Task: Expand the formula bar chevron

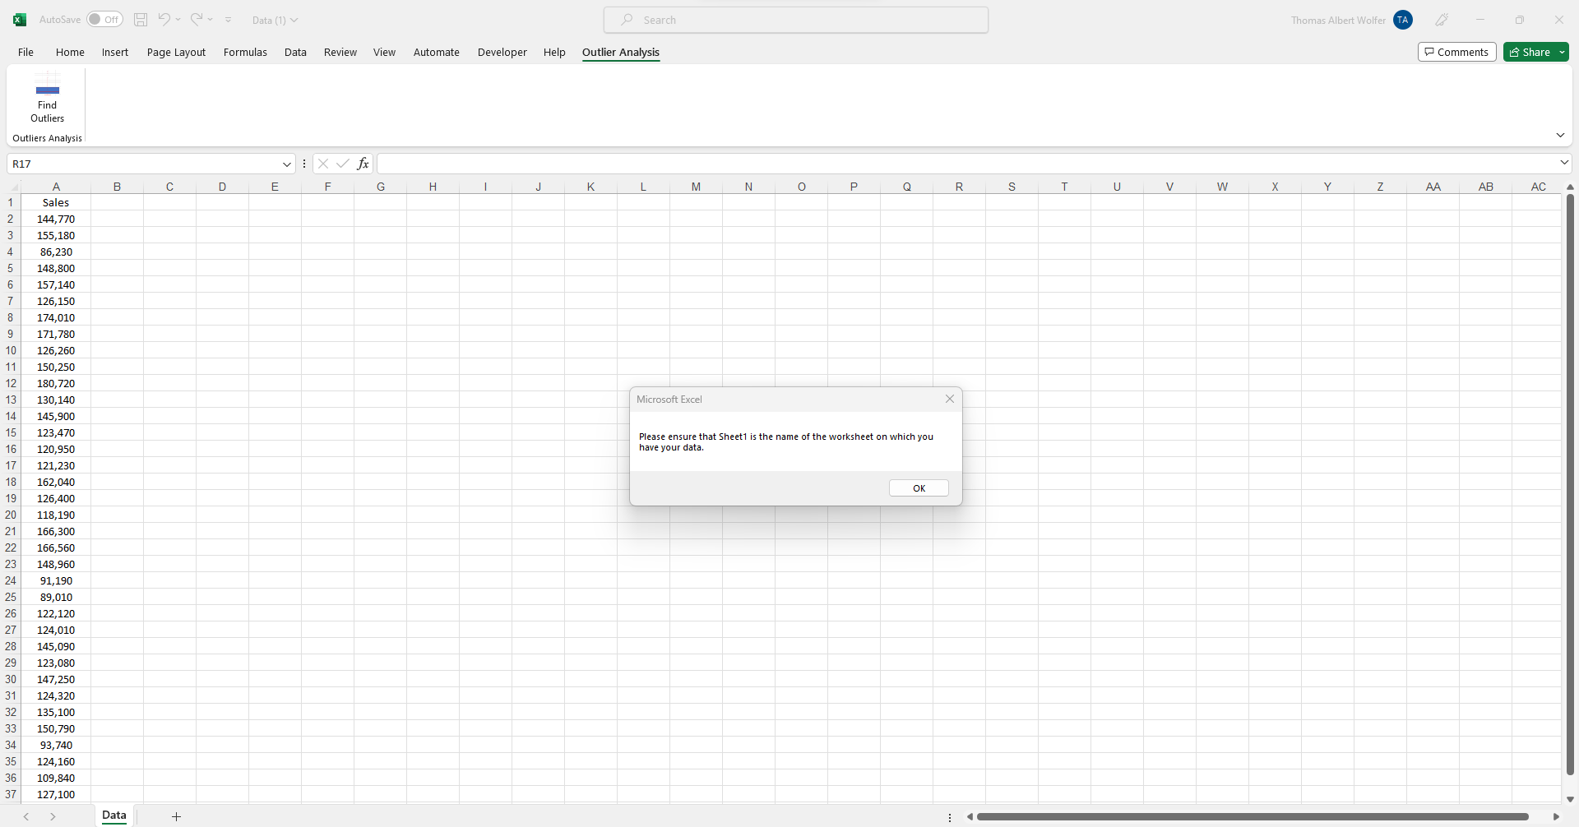Action: click(1564, 163)
